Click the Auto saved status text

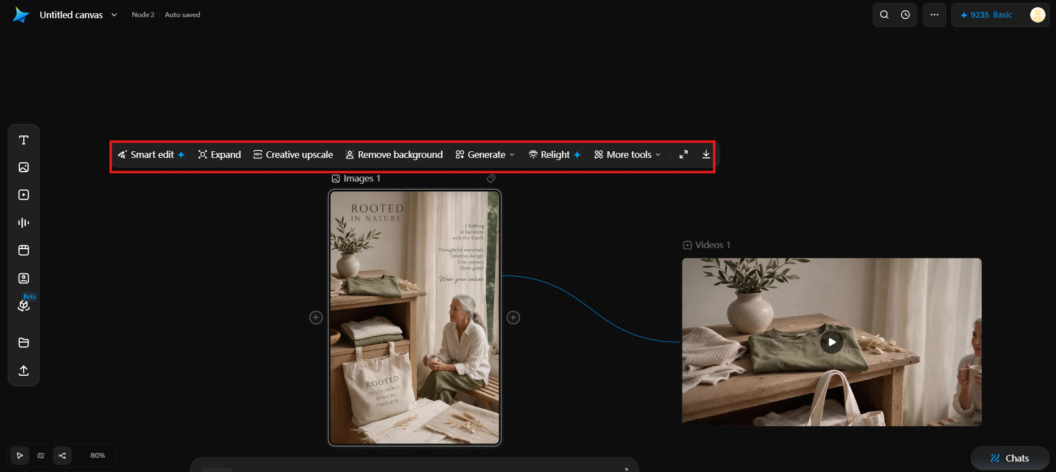coord(182,15)
